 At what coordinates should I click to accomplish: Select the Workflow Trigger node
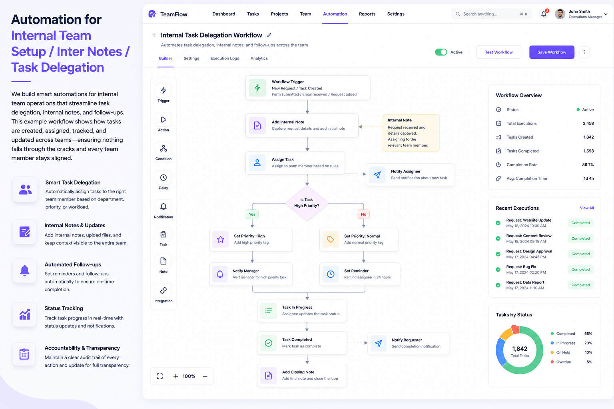click(x=308, y=88)
